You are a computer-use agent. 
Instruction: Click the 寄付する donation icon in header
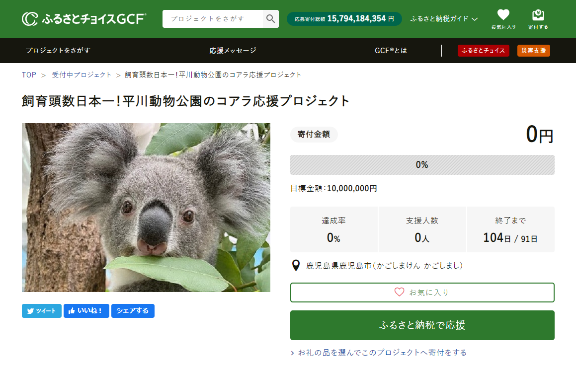click(x=538, y=19)
